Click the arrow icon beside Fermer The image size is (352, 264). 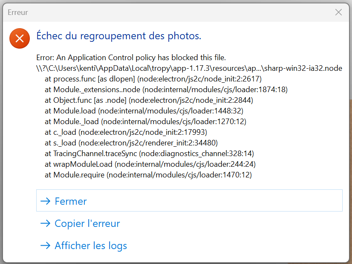click(45, 201)
